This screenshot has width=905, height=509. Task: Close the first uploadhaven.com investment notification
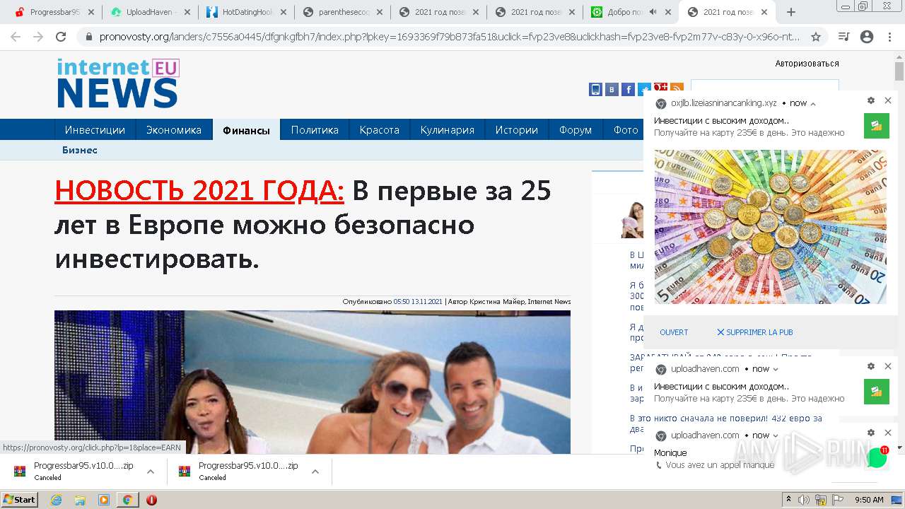coord(888,366)
